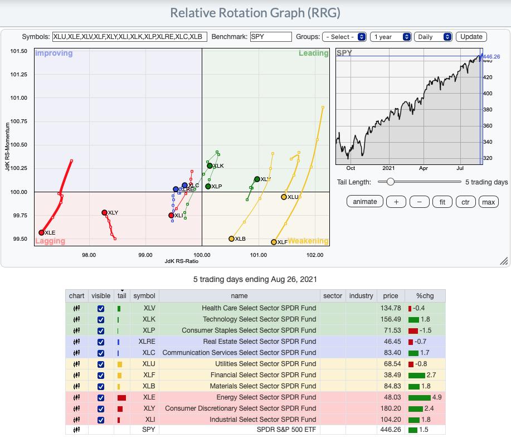Click the max button
Viewport: 511px width, 438px height.
tap(489, 202)
